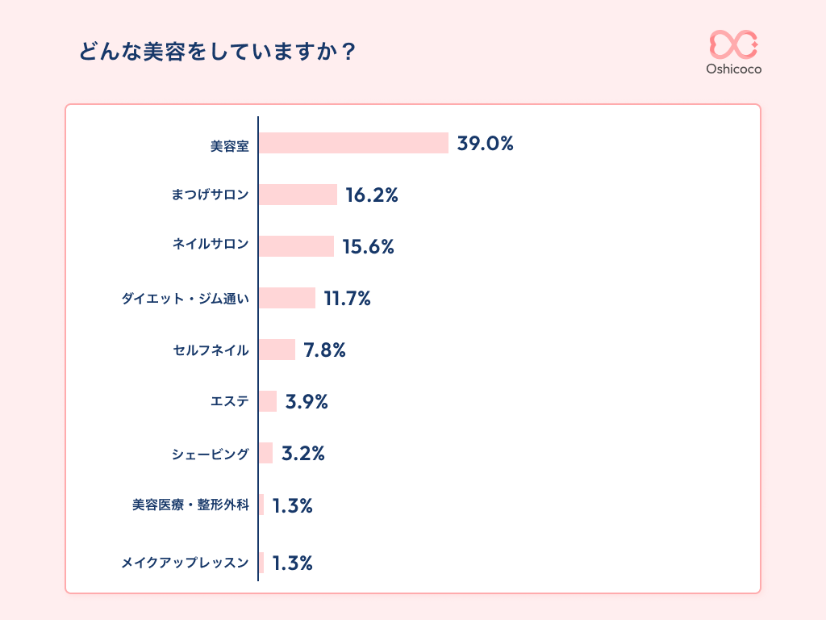Click the ダイエット・ジム通い bar

[x=287, y=298]
